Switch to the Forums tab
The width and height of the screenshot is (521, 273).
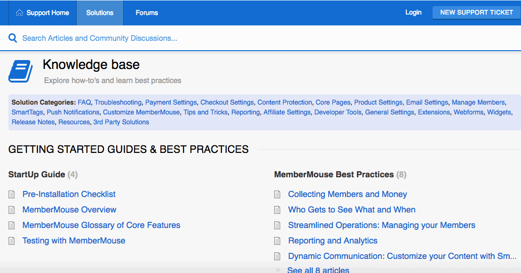point(147,13)
